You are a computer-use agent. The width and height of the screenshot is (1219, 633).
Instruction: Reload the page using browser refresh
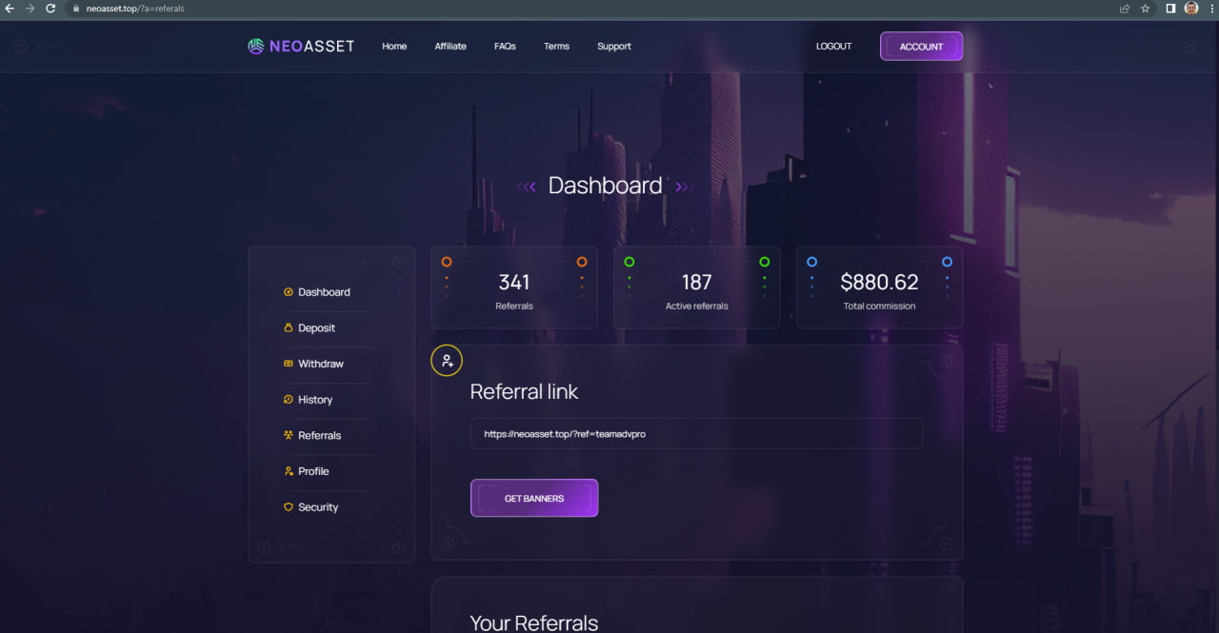click(x=50, y=9)
